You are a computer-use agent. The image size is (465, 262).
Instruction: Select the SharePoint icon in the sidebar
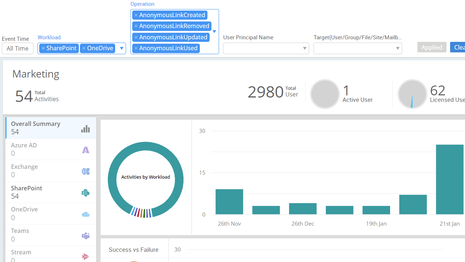(x=85, y=192)
